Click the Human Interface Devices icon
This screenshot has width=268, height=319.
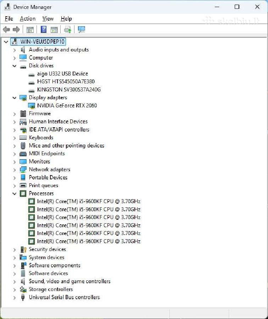23,122
